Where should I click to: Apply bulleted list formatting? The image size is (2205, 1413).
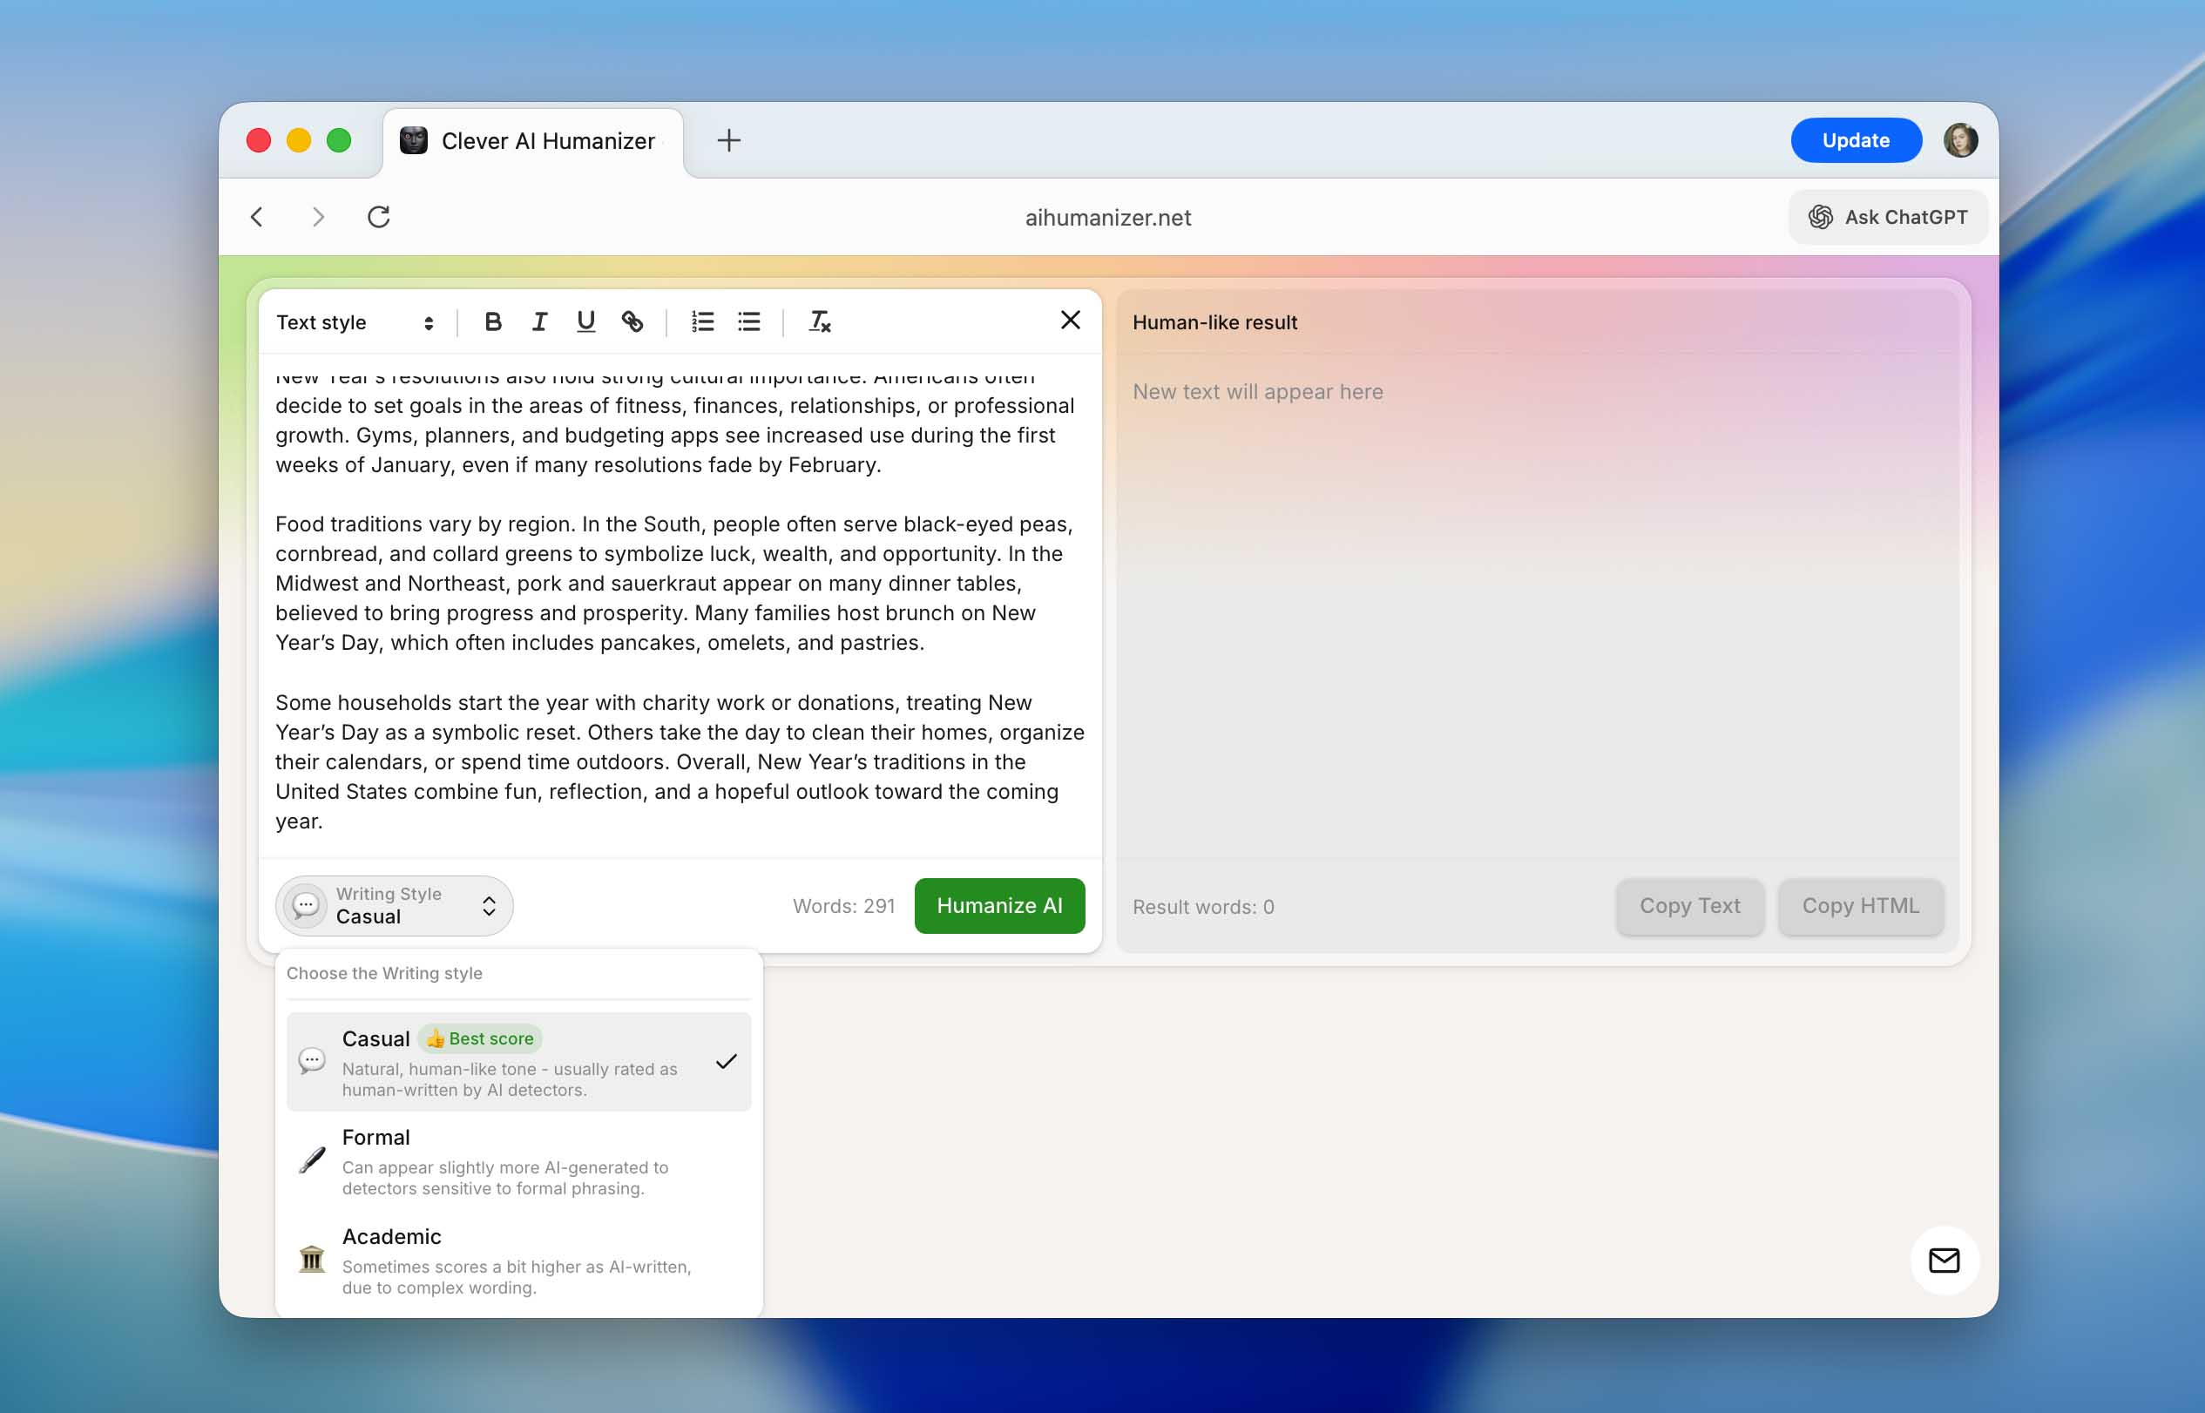click(x=748, y=321)
